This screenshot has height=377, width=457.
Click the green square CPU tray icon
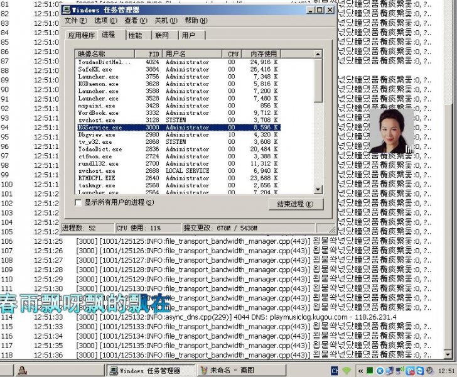tap(370, 371)
